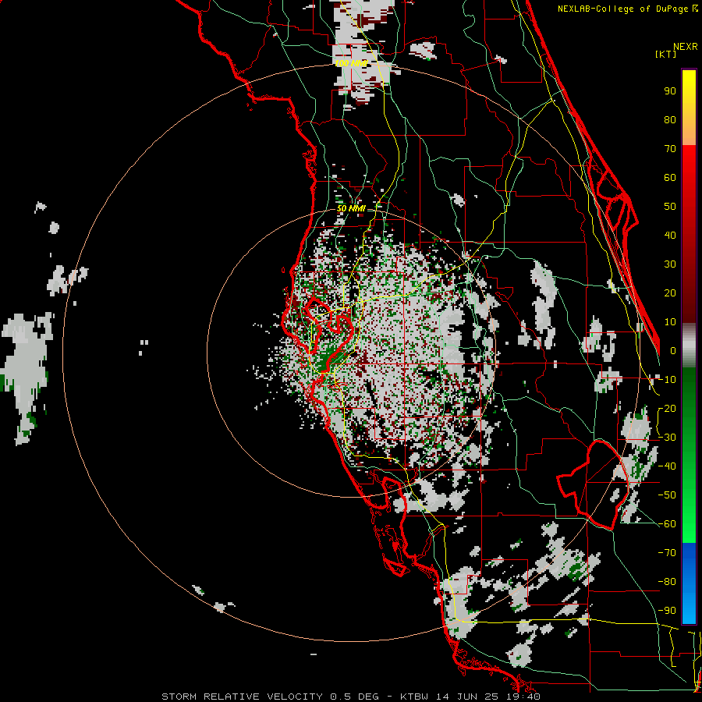Select the 20 value on the velocity scale
The width and height of the screenshot is (702, 702).
(670, 293)
